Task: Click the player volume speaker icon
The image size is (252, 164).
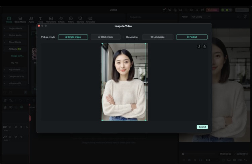Action: 240,160
